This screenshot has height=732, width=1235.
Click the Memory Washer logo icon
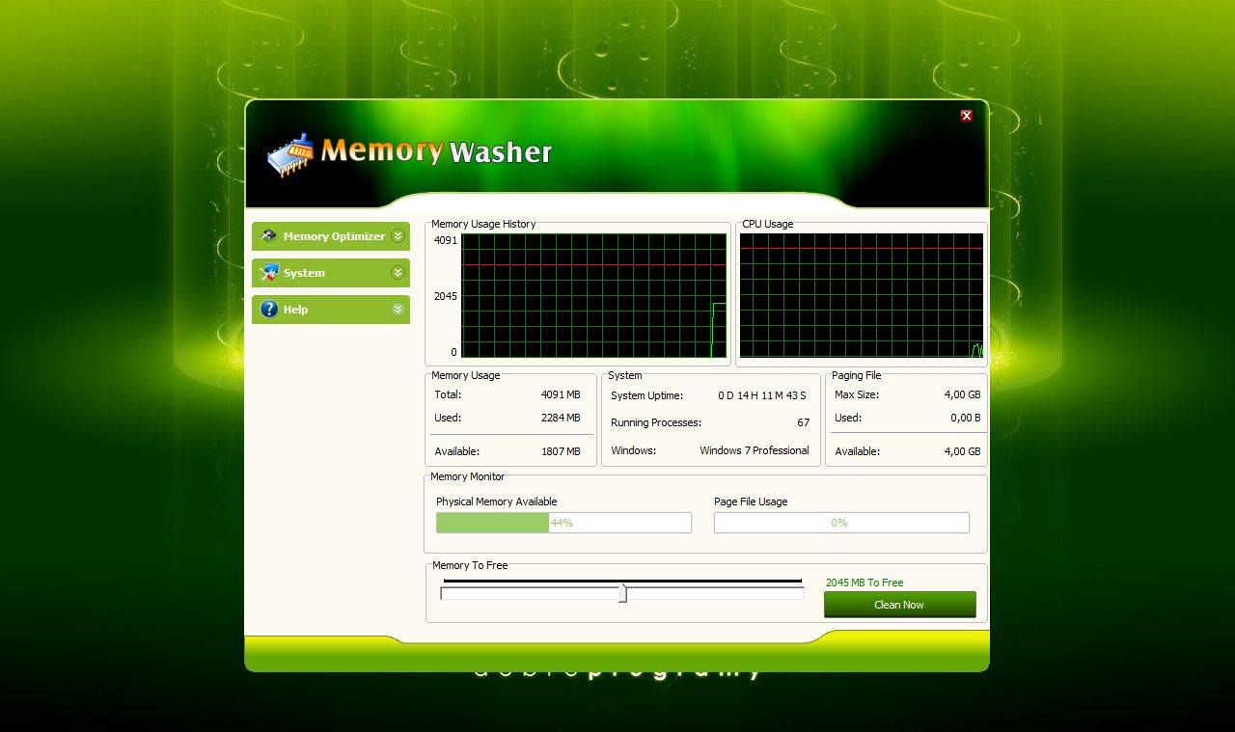[x=290, y=155]
